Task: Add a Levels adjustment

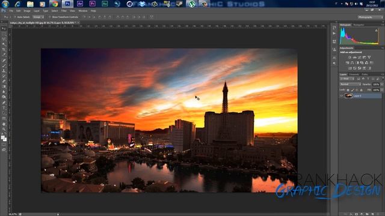Action: click(354, 58)
